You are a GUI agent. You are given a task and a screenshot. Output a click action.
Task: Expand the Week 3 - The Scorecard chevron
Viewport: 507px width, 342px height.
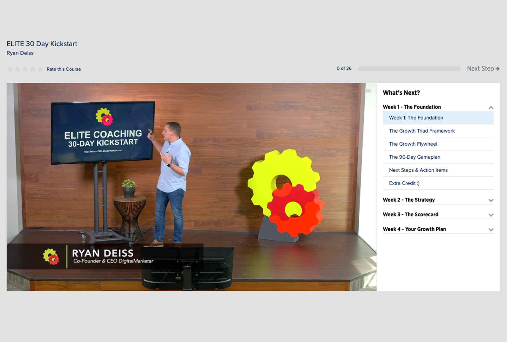(x=491, y=215)
